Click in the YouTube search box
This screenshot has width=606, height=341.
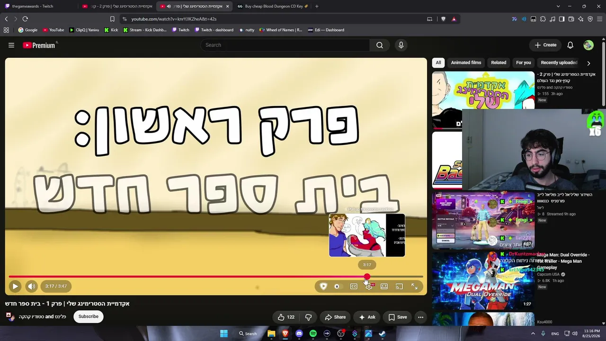coord(285,45)
